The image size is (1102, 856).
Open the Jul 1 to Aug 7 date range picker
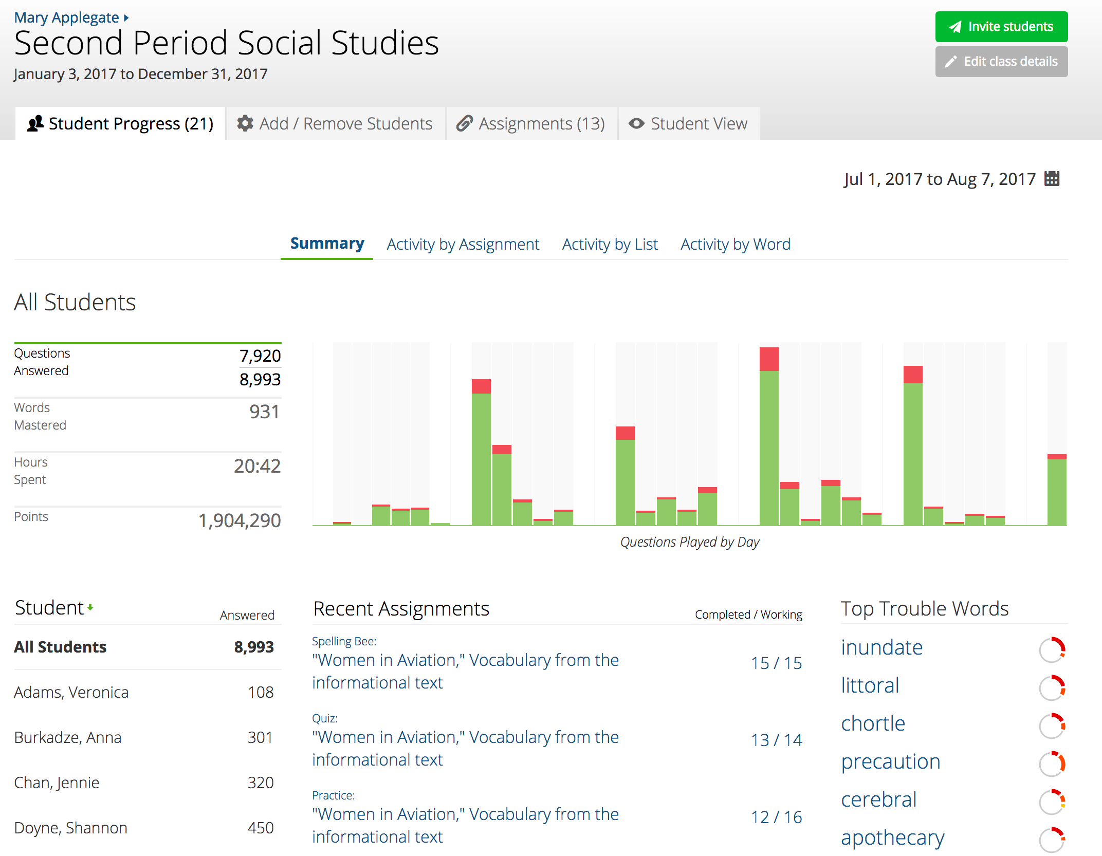point(939,179)
